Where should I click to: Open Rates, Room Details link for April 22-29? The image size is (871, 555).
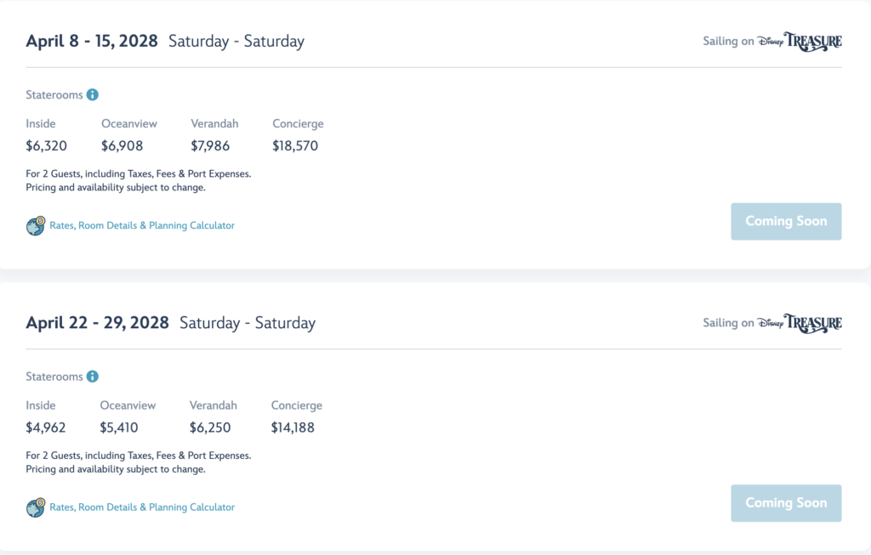[142, 507]
